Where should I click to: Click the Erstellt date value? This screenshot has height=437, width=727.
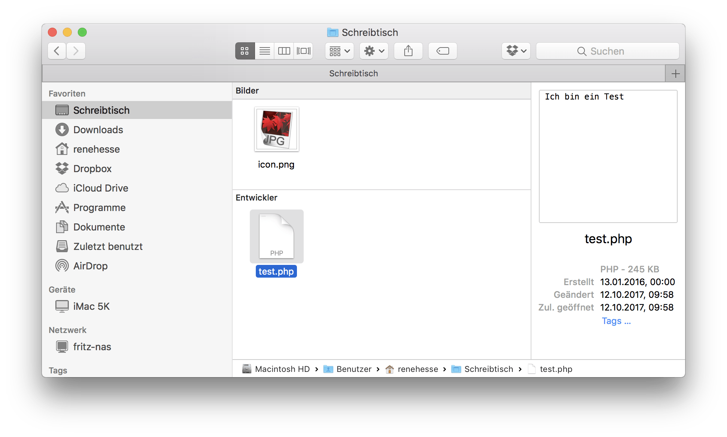click(x=637, y=282)
